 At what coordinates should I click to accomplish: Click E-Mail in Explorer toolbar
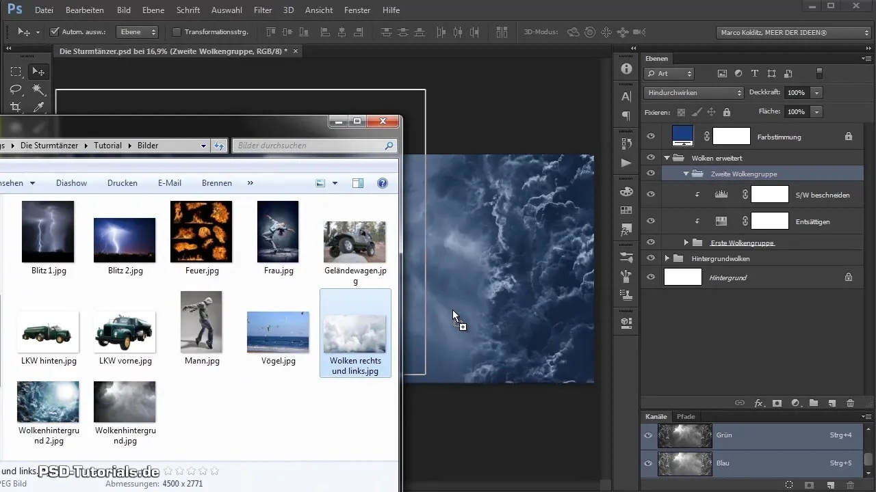coord(170,183)
